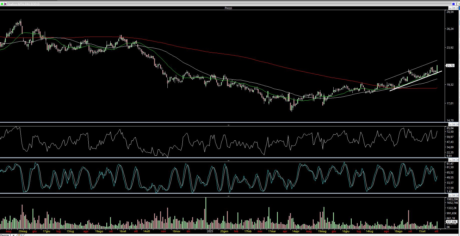
Task: Minimize the Prezzi price panel
Action: (450, 8)
